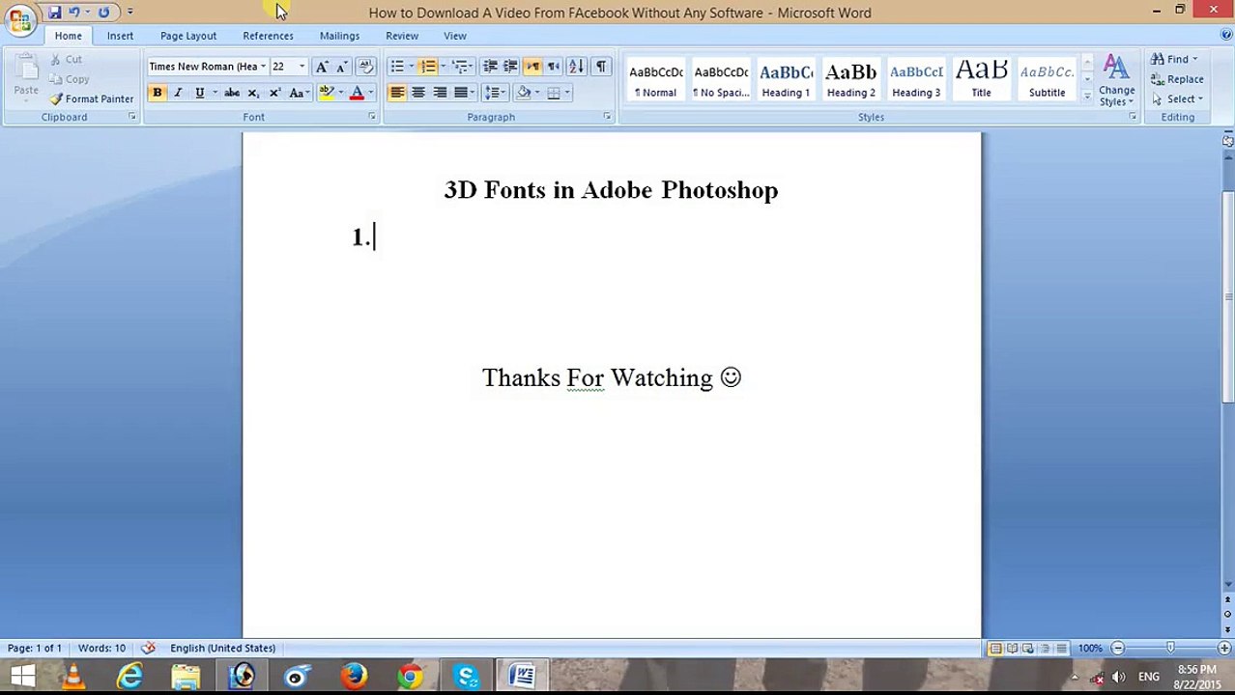Open the Borders dropdown arrow

[x=568, y=93]
